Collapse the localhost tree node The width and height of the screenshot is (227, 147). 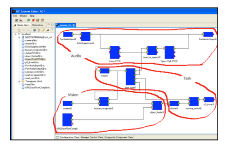[16, 34]
